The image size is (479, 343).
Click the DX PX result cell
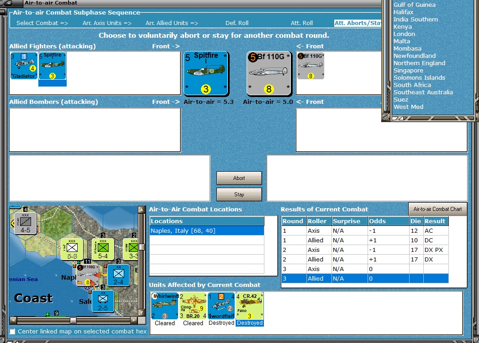point(436,250)
